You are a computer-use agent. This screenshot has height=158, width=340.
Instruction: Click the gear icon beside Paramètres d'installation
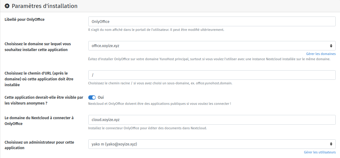pyautogui.click(x=7, y=6)
